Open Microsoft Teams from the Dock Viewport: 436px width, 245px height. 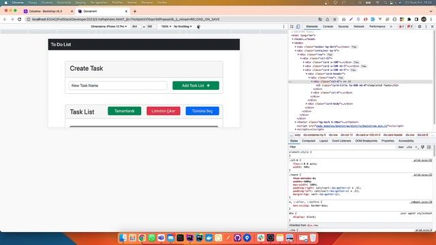[161, 238]
